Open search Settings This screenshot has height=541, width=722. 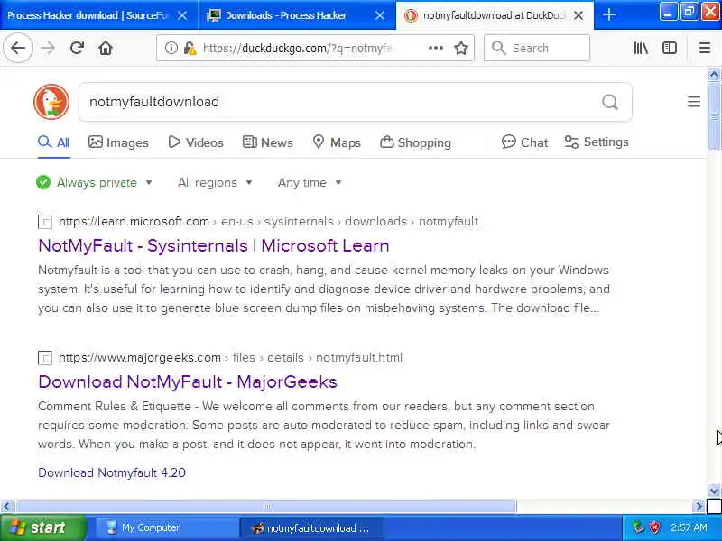click(x=597, y=142)
